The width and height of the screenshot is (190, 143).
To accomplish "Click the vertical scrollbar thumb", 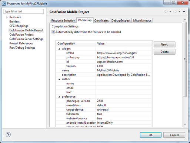I will 185,59.
